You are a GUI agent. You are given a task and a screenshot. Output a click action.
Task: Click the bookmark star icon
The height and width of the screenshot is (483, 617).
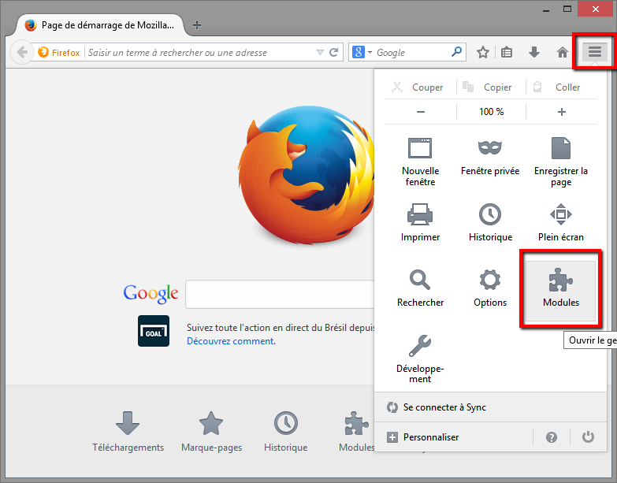click(483, 52)
